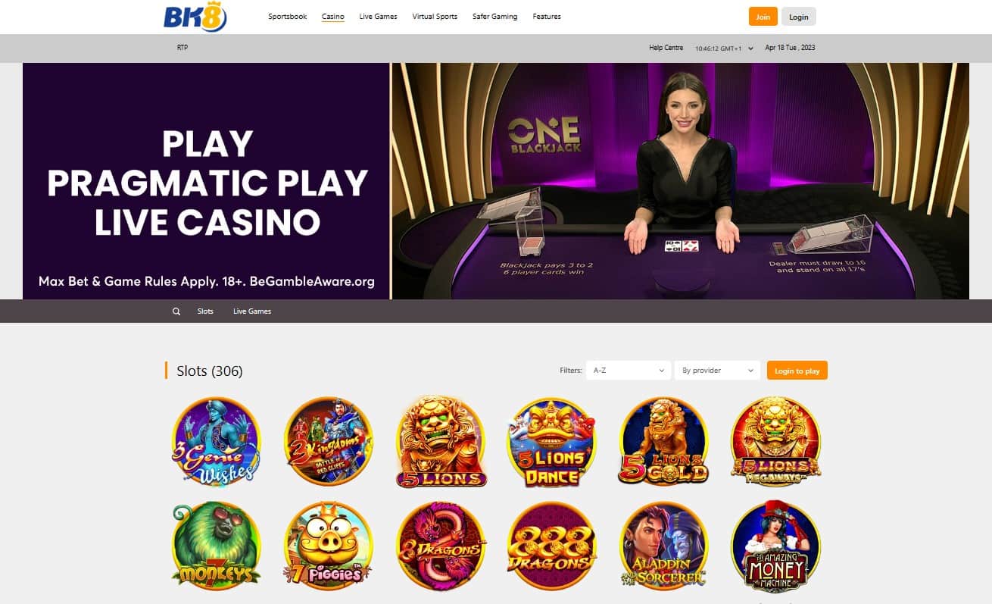This screenshot has width=992, height=604.
Task: Open Aladdin and the Sorcerer game
Action: tap(663, 546)
